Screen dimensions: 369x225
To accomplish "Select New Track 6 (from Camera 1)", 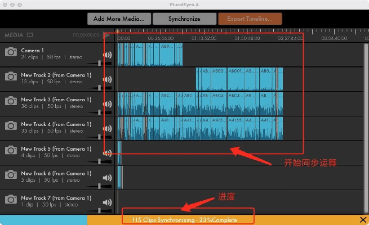I will pos(56,173).
